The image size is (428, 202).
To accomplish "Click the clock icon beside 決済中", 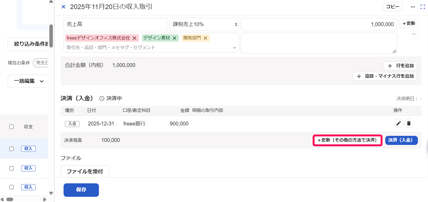I will (x=102, y=99).
